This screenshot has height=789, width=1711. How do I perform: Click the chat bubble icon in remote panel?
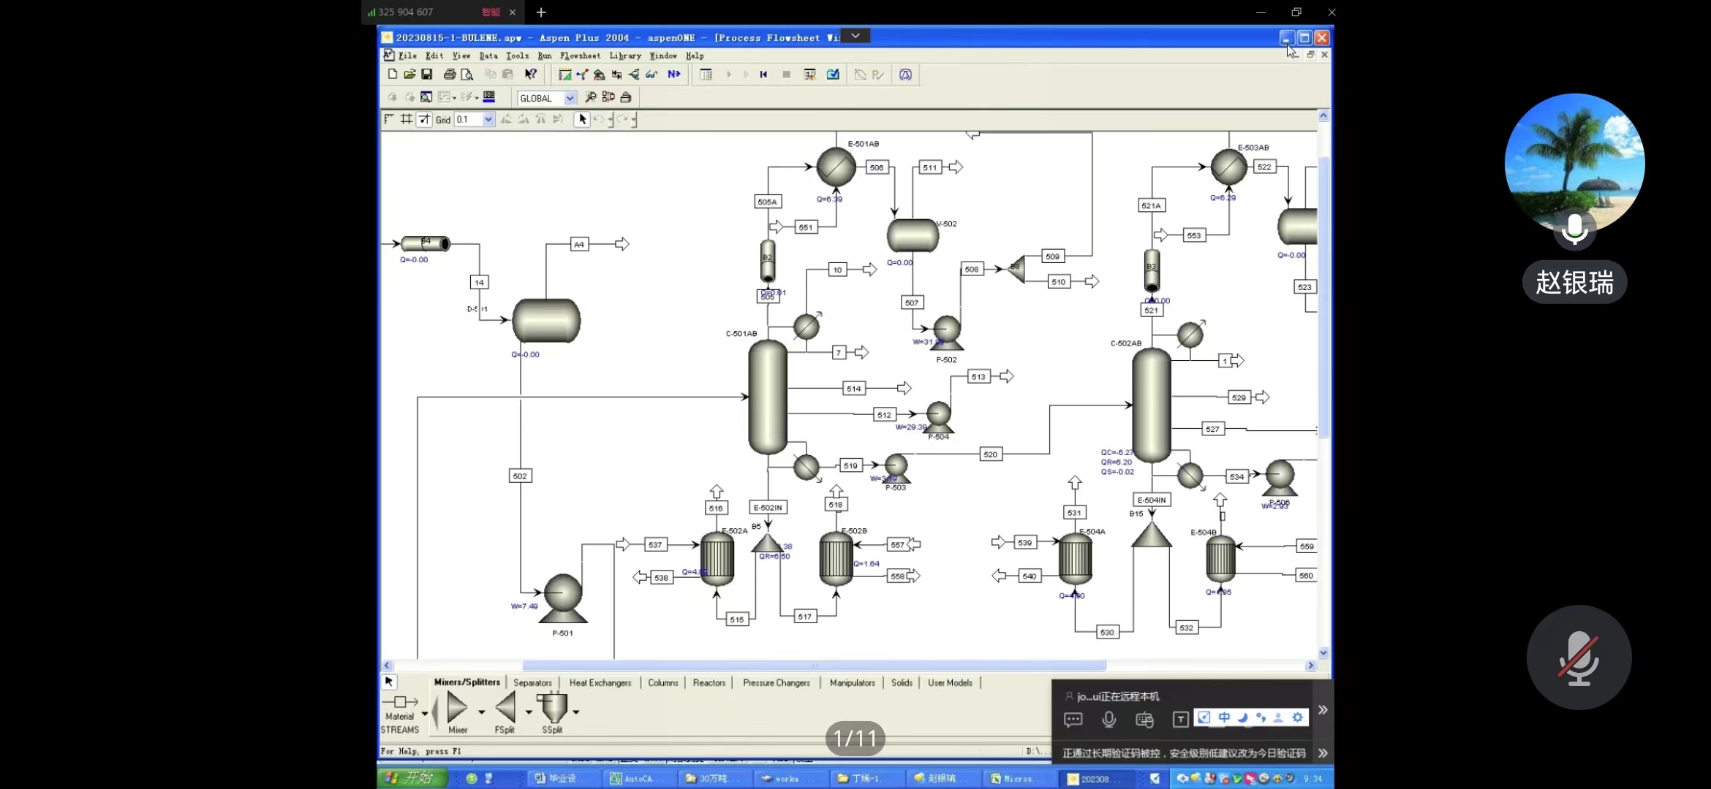click(1073, 720)
